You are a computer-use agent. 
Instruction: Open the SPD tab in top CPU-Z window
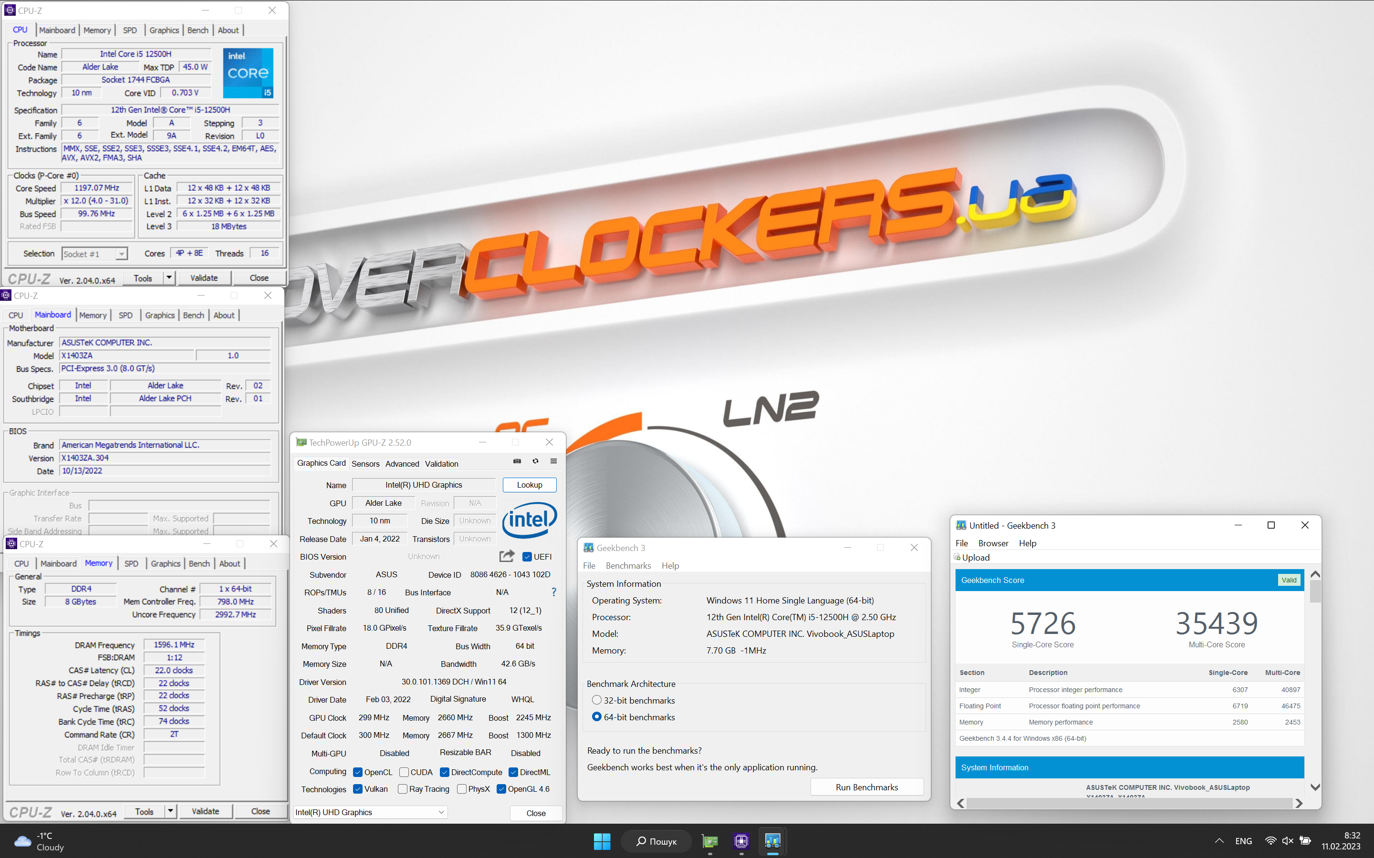click(x=130, y=30)
